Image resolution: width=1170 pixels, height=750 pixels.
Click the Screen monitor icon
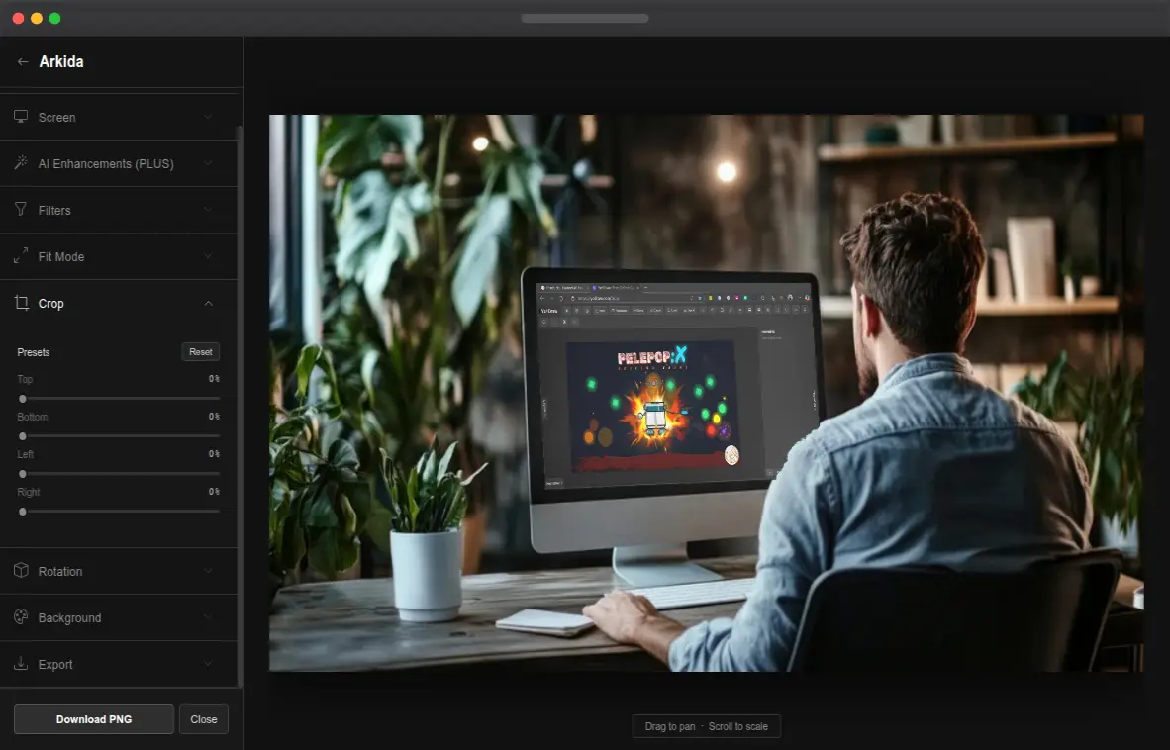(21, 117)
